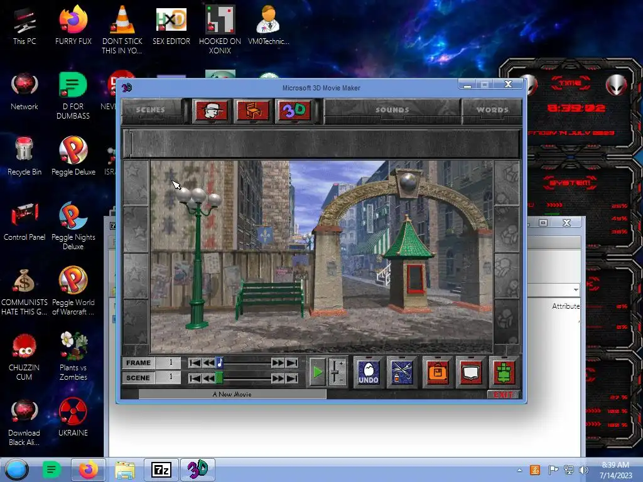Click the network tray icon

(568, 470)
